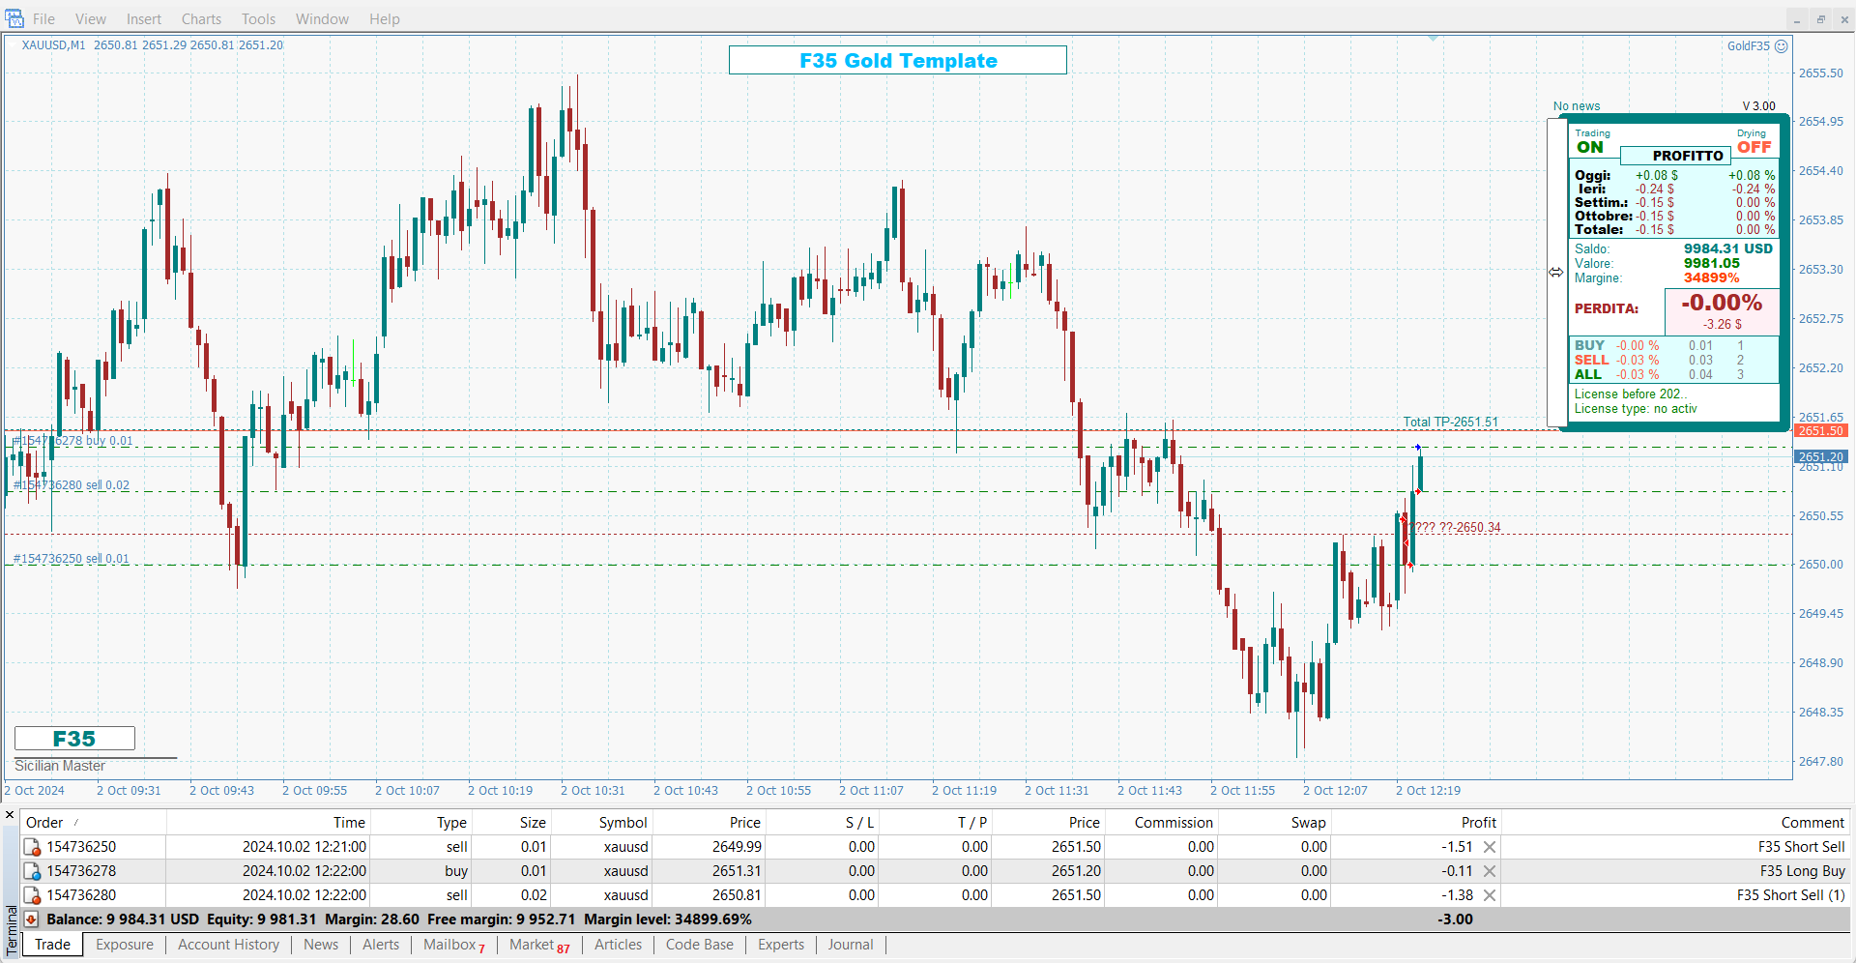
Task: Open the Experts tab
Action: (780, 945)
